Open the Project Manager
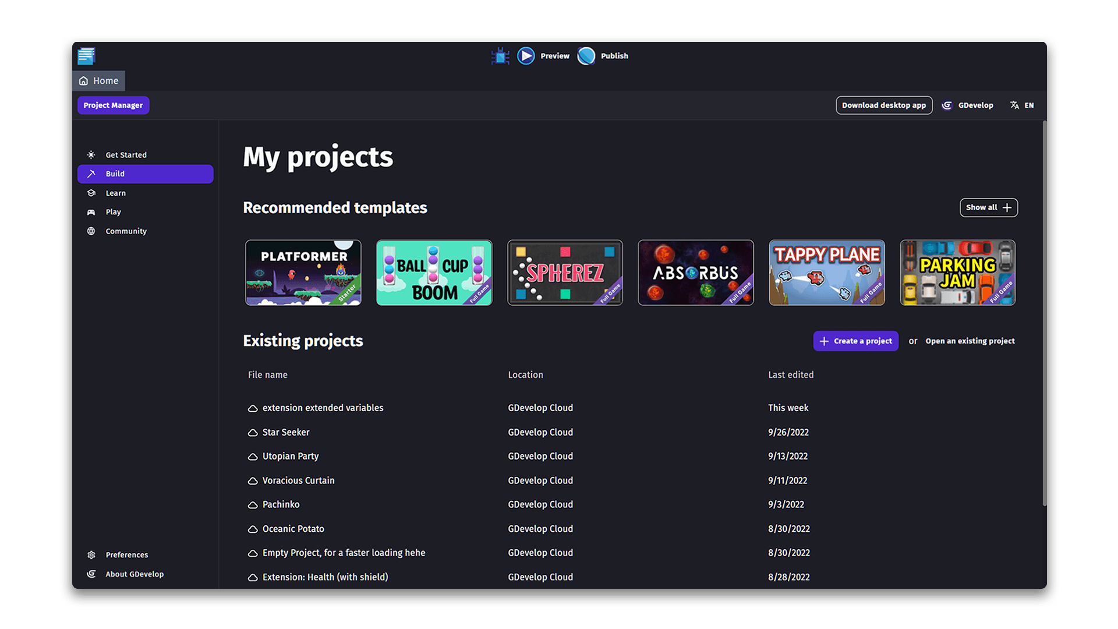 click(113, 105)
